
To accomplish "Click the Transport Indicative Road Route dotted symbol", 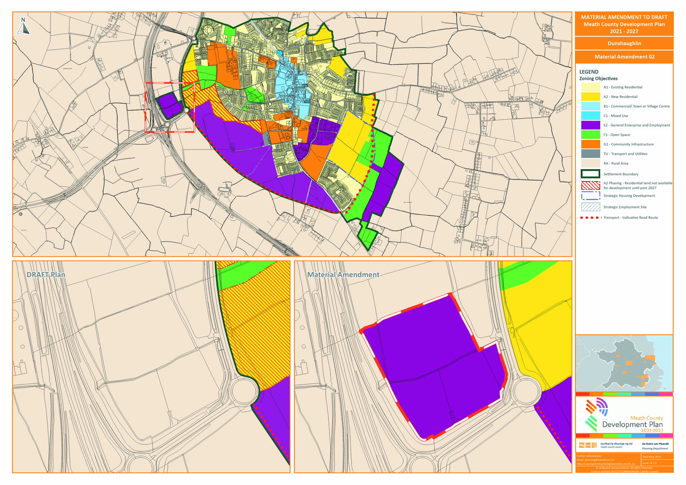I will click(589, 217).
